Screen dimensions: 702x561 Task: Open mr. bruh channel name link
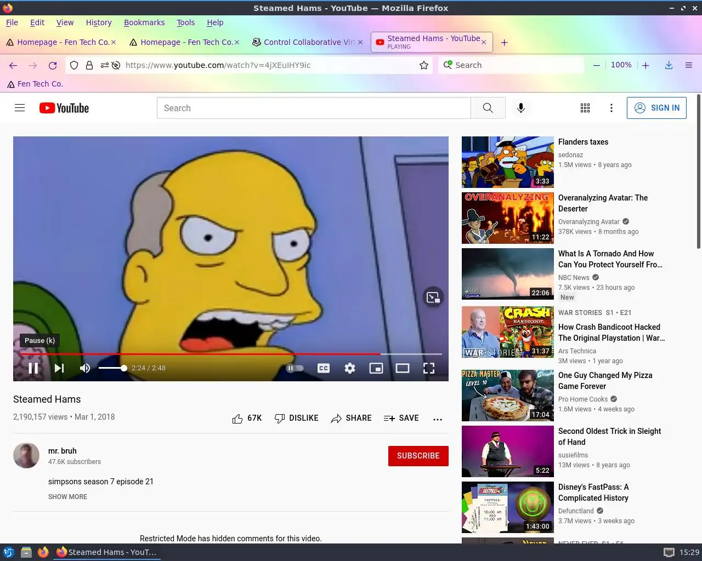point(63,451)
